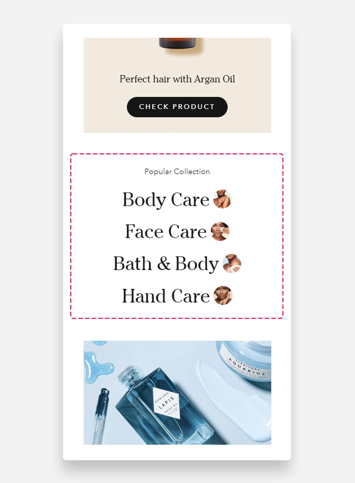Viewport: 355px width, 483px height.
Task: Go to the Hand Care collection
Action: pos(166,296)
